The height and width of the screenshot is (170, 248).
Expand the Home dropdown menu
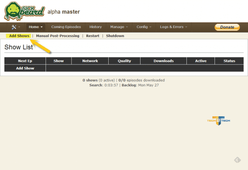pos(36,27)
